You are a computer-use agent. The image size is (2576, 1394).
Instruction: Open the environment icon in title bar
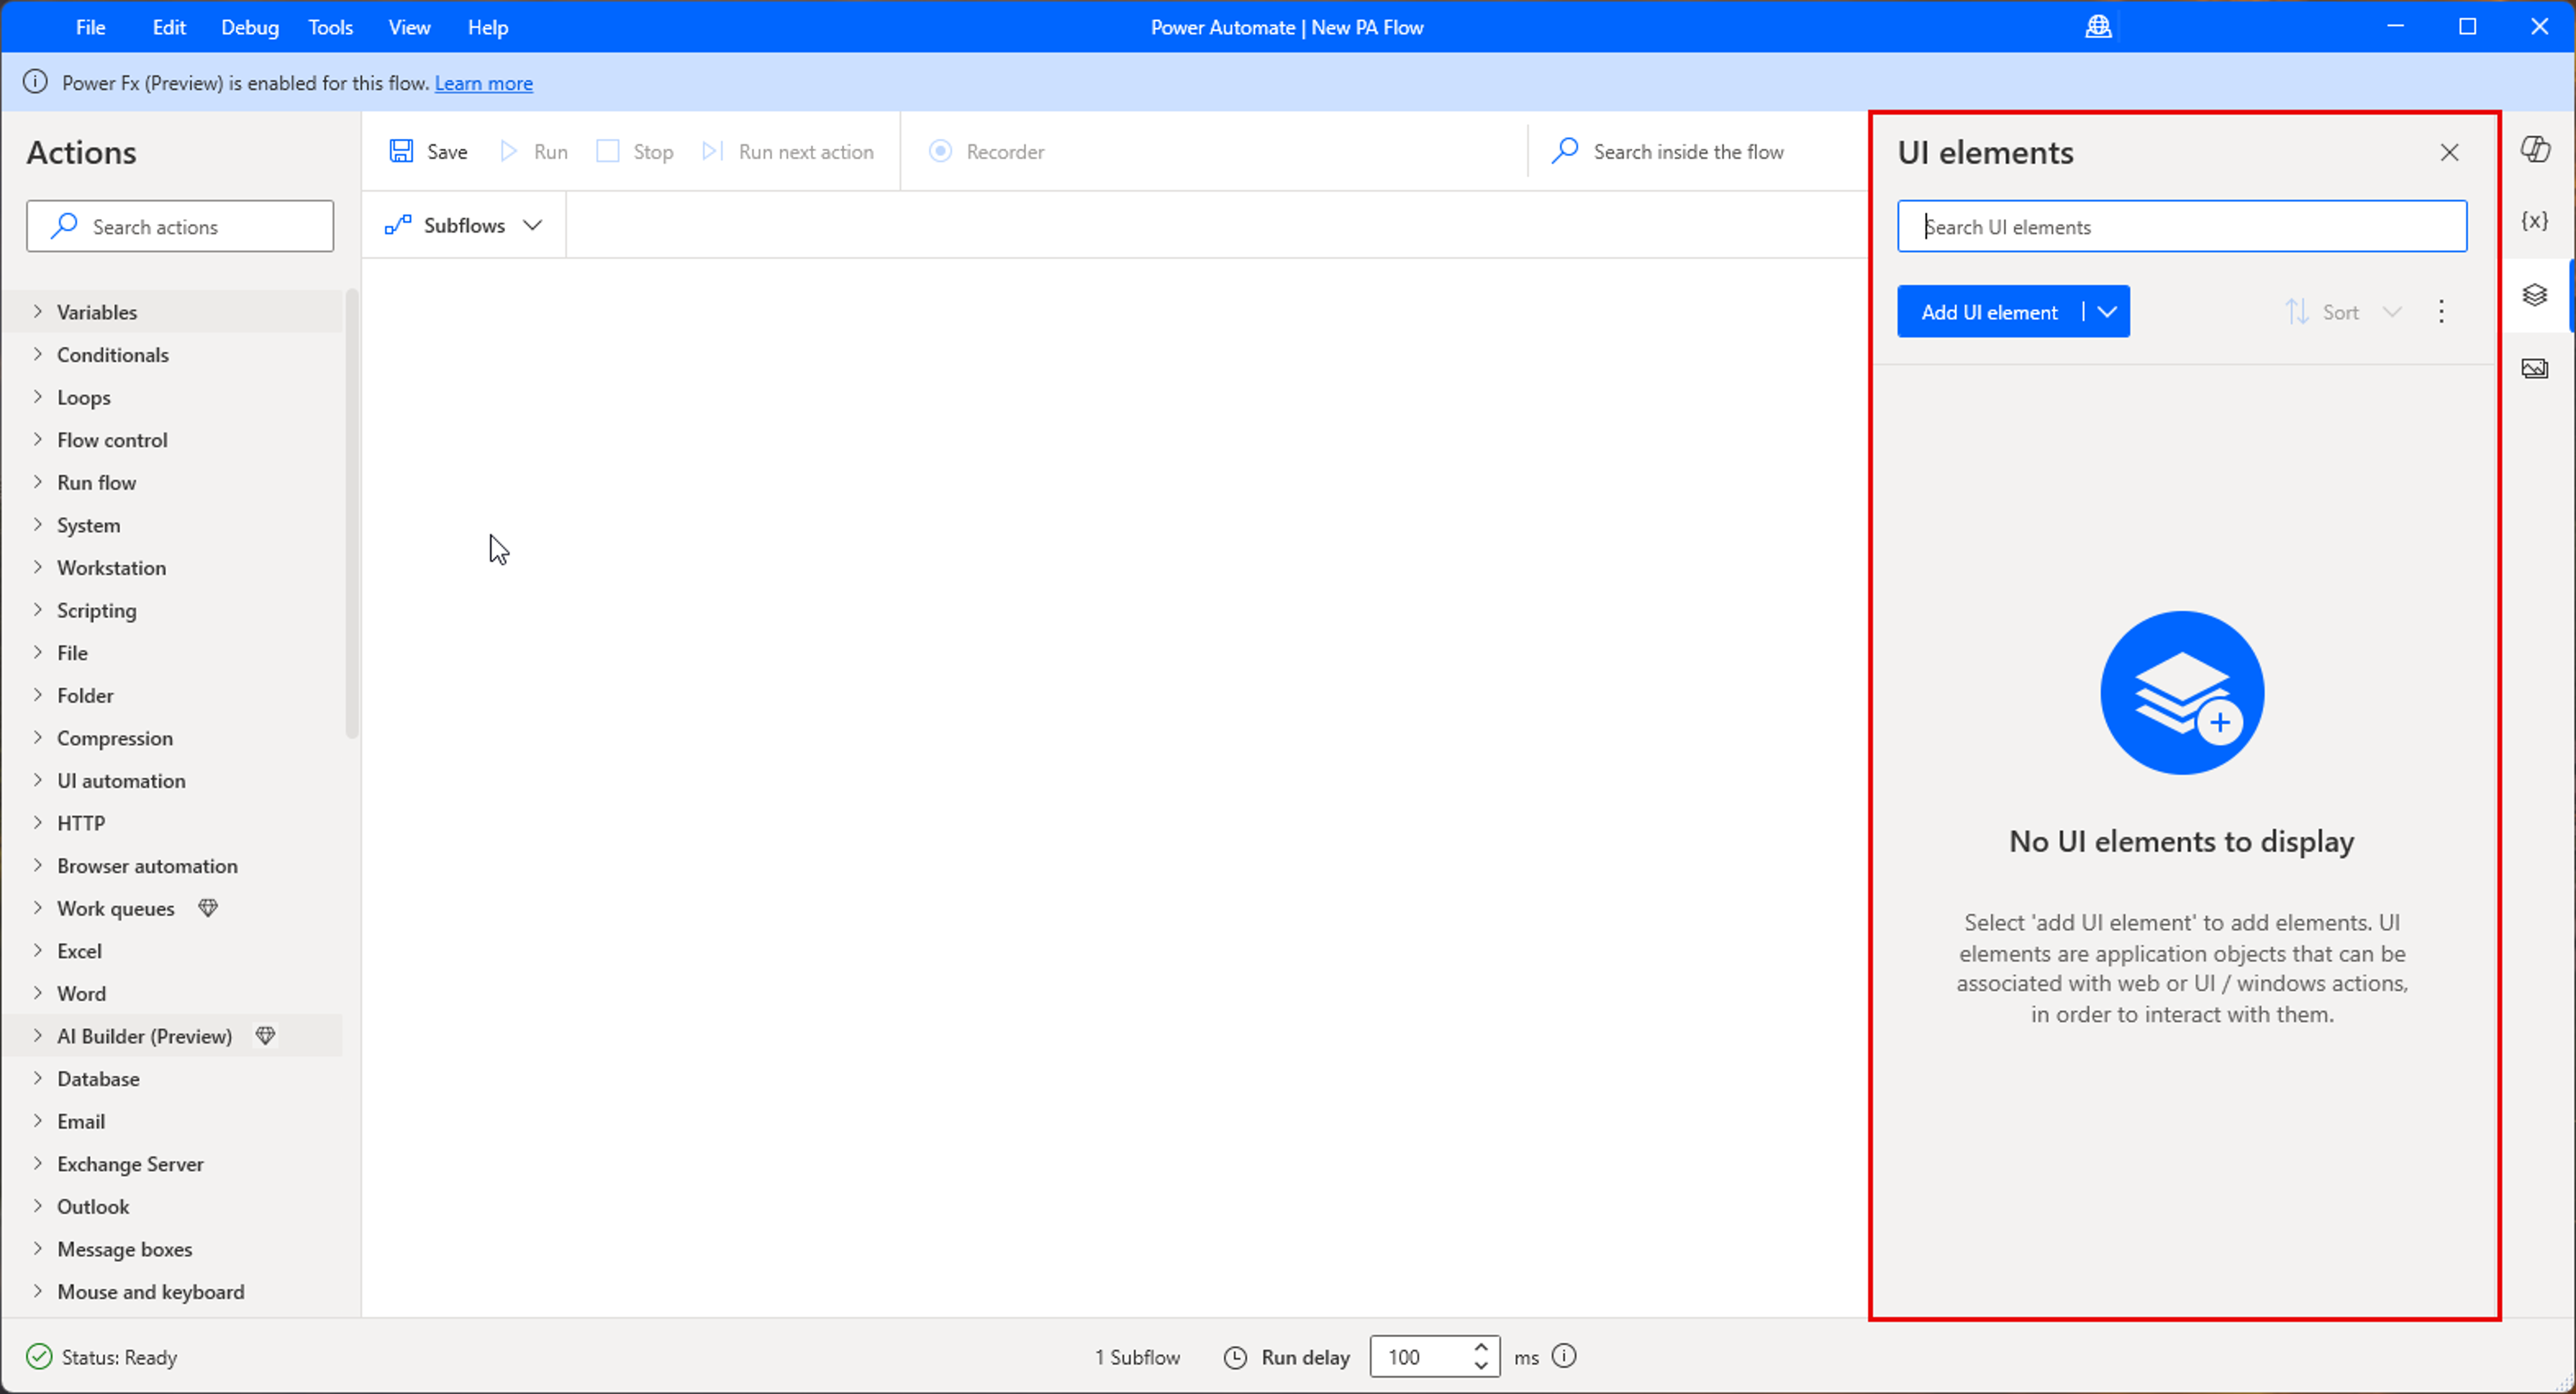point(2098,27)
